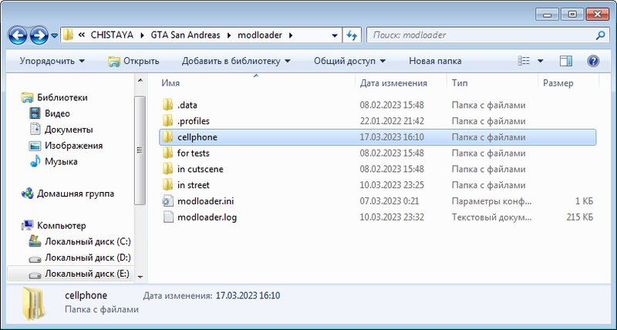Screen dimensions: 617x330
Task: Click the for tests folder name
Action: click(x=194, y=153)
